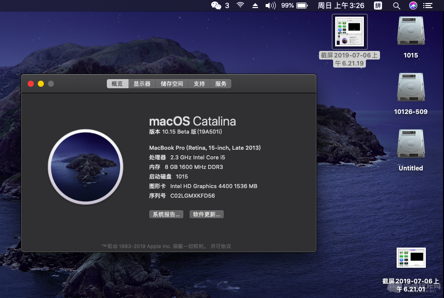Click the macOS Catalina title text
Viewport: 444px width, 298px height.
point(193,121)
